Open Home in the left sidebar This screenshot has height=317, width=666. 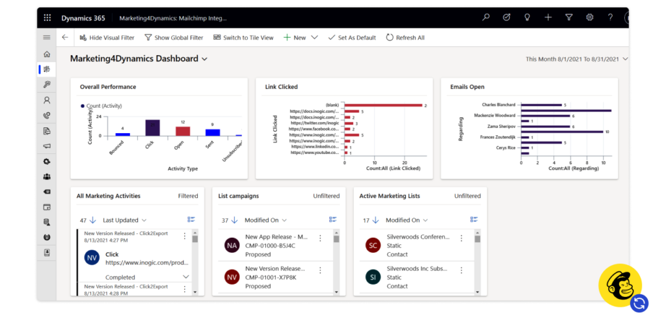pos(47,54)
